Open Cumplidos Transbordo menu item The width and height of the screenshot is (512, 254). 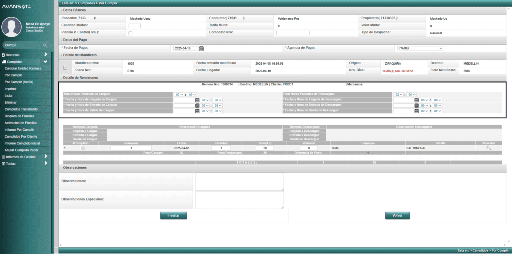click(x=21, y=109)
